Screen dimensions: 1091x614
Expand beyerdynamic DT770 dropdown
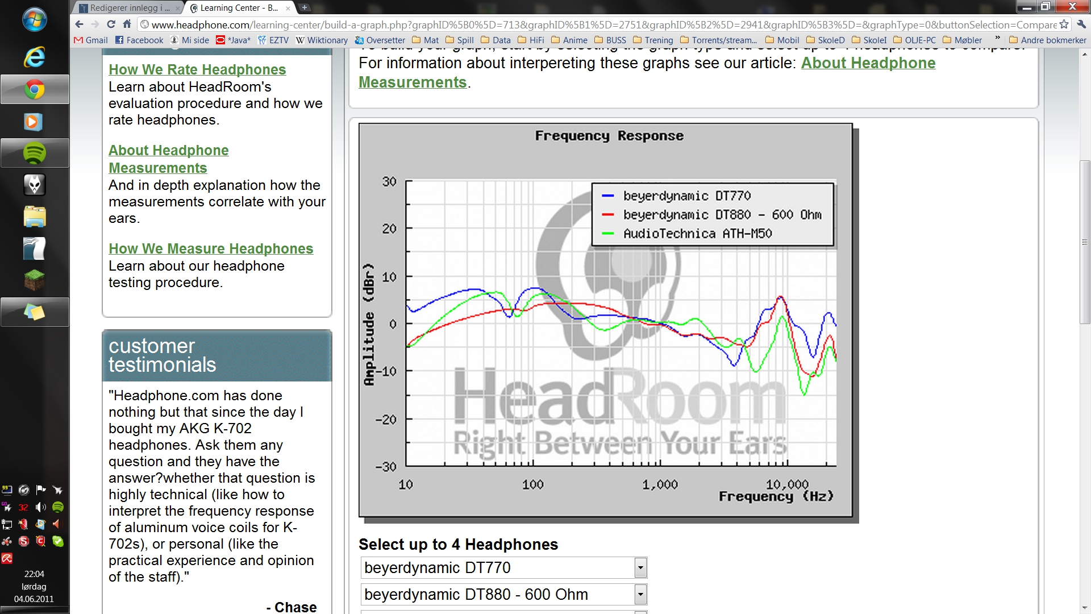640,567
